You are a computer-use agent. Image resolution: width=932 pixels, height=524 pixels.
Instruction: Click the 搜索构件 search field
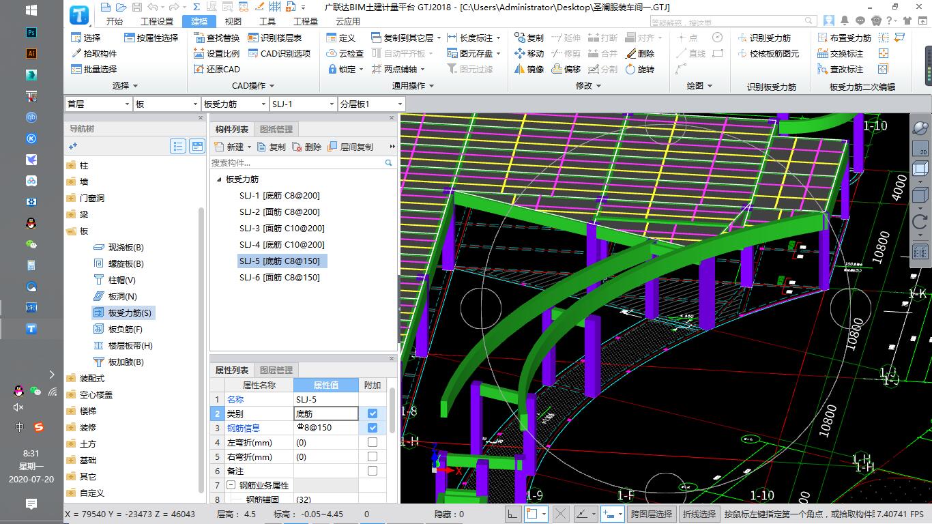(302, 162)
